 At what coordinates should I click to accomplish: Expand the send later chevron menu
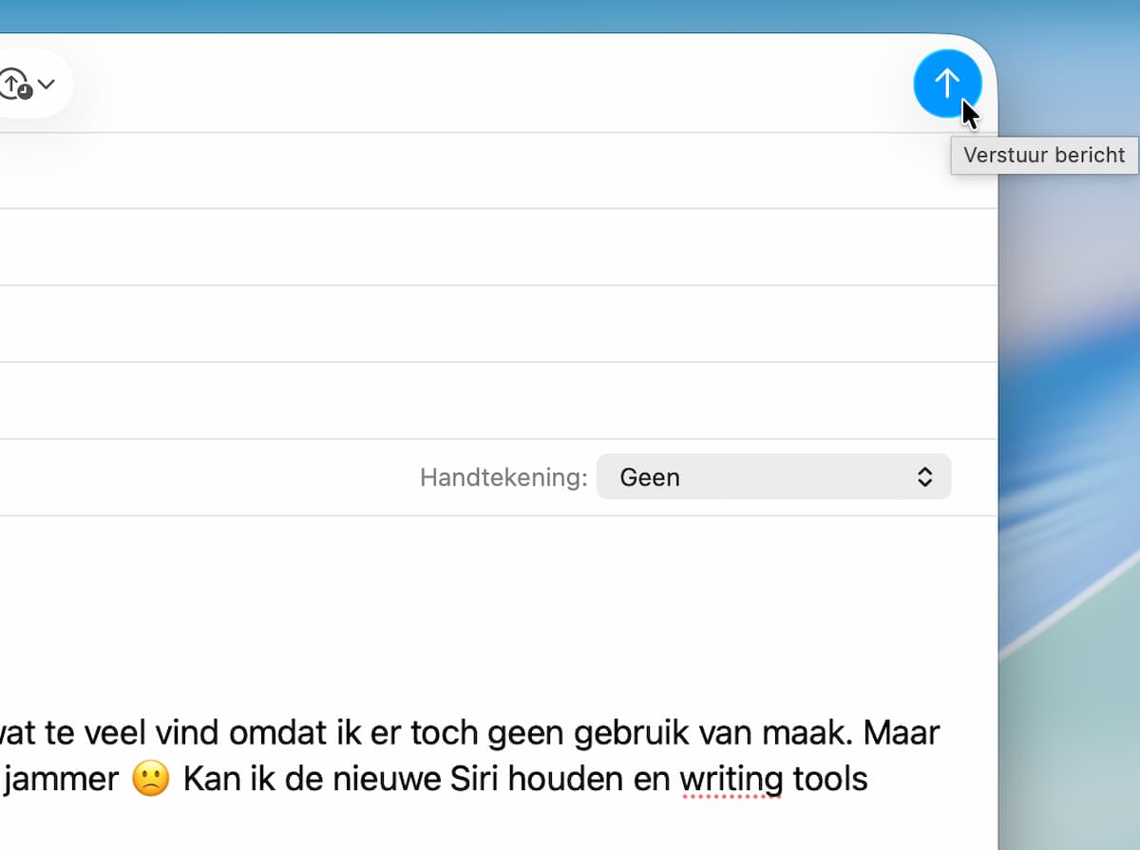click(47, 85)
